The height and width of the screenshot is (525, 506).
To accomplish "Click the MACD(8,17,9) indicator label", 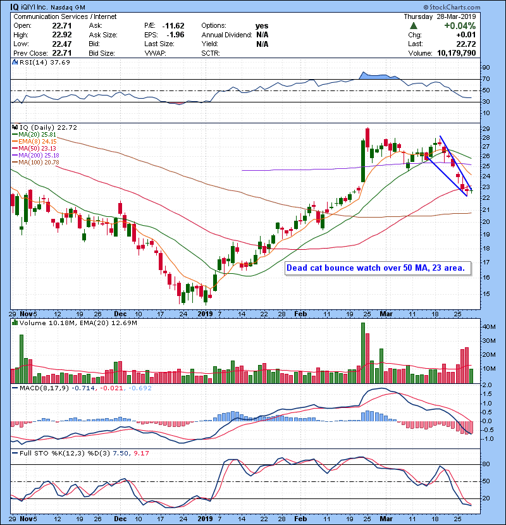I will point(44,388).
